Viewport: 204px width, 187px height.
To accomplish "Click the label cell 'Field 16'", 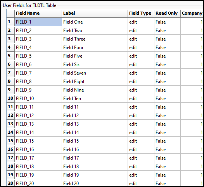I will tap(95, 149).
